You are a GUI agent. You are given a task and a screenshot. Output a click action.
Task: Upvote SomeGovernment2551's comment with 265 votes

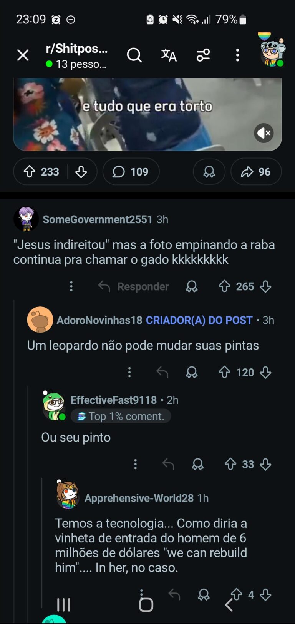[x=225, y=286]
